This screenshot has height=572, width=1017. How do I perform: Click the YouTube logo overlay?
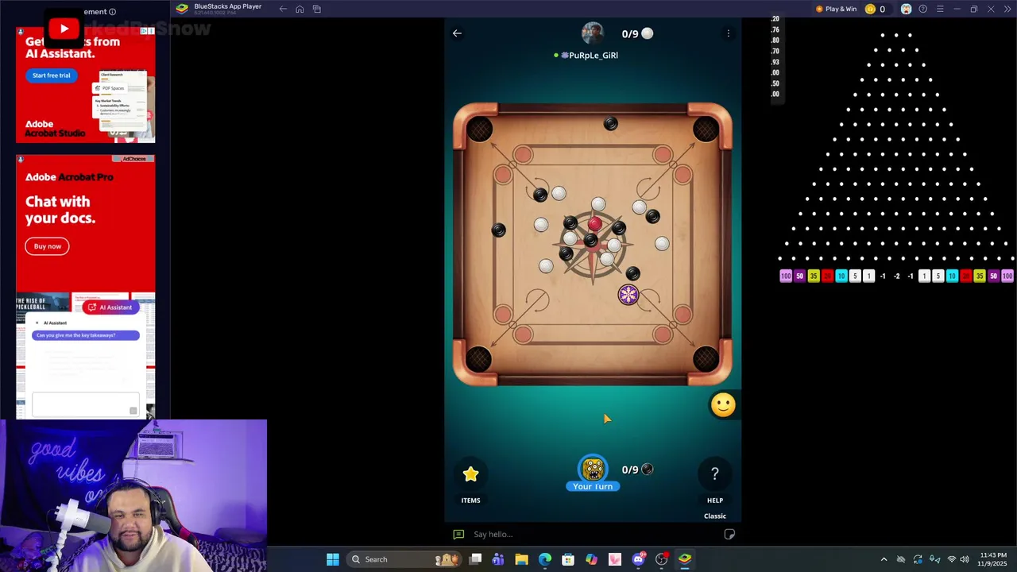(64, 29)
